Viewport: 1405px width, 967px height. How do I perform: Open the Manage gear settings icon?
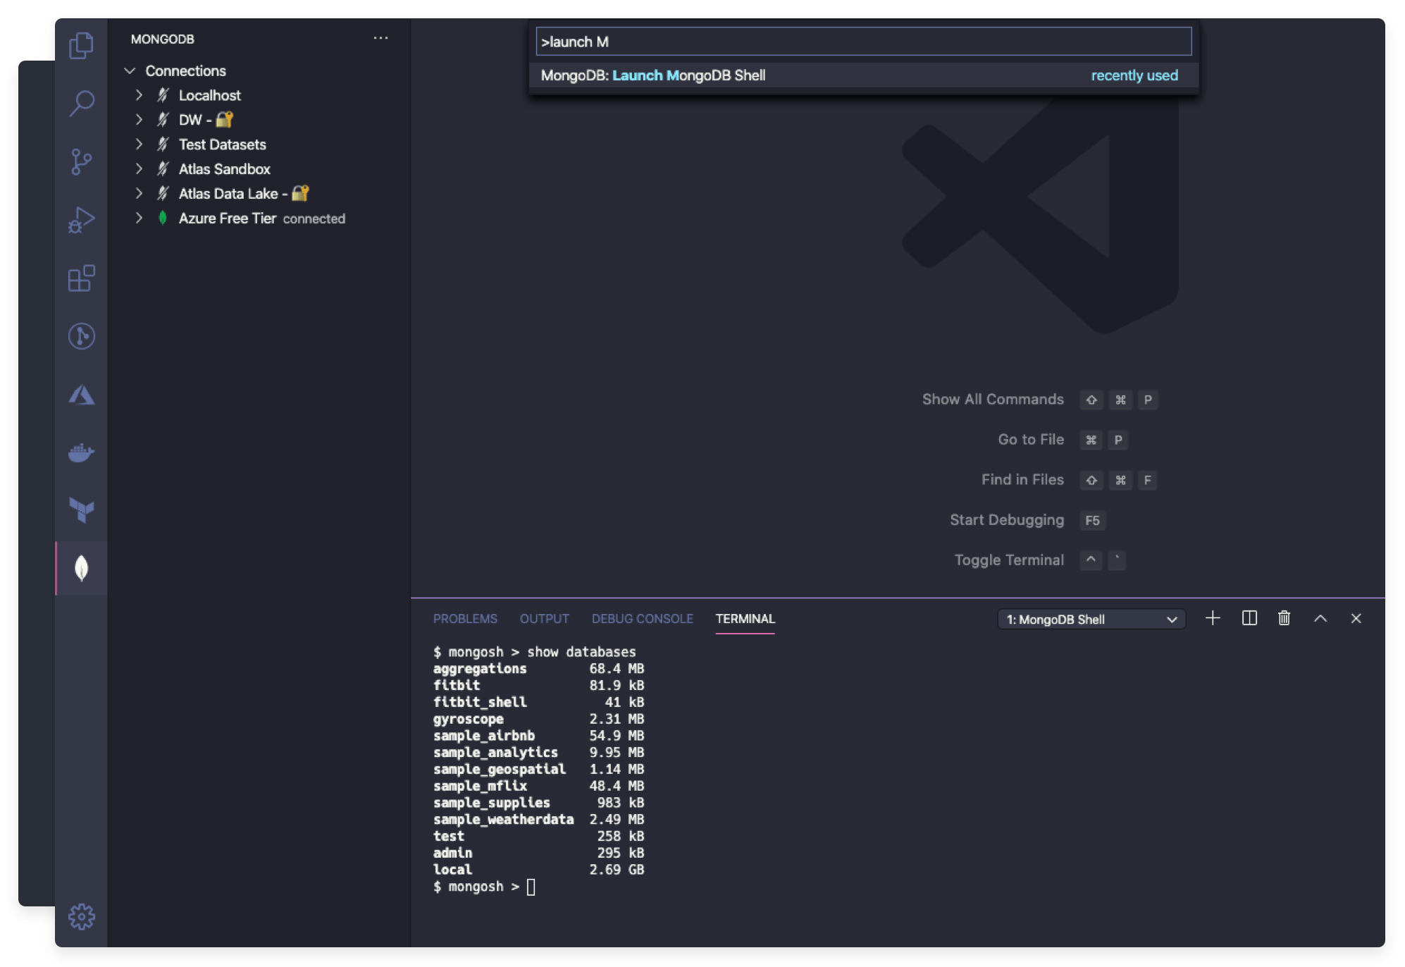tap(82, 916)
